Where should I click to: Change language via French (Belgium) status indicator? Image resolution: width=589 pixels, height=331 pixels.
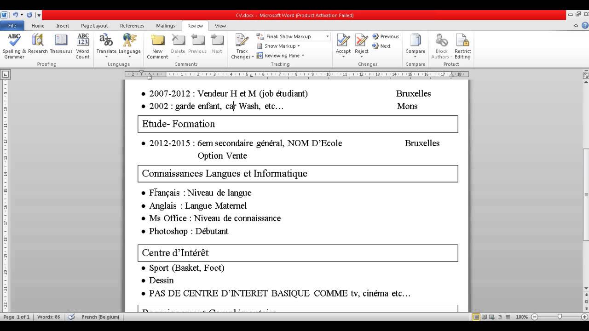[99, 317]
